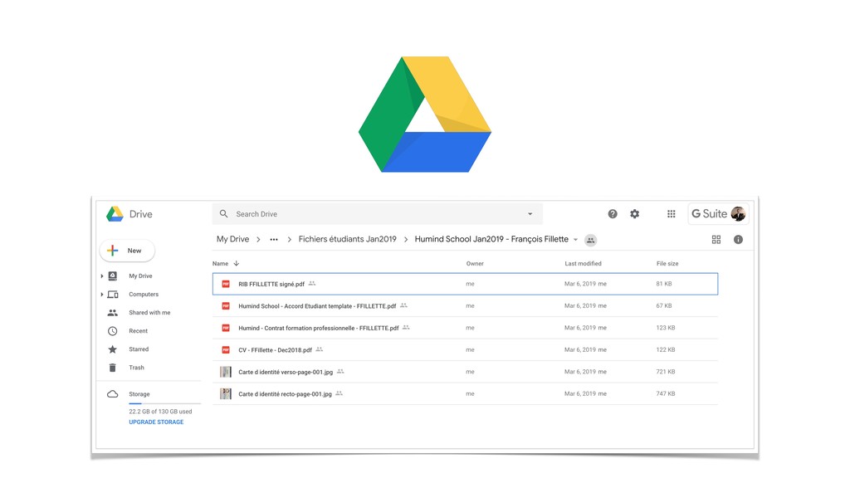This screenshot has height=478, width=850.
Task: Select Humind - Contrat formation professionnelle file
Action: (x=465, y=328)
